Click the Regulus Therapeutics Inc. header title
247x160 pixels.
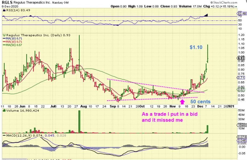pyautogui.click(x=32, y=2)
